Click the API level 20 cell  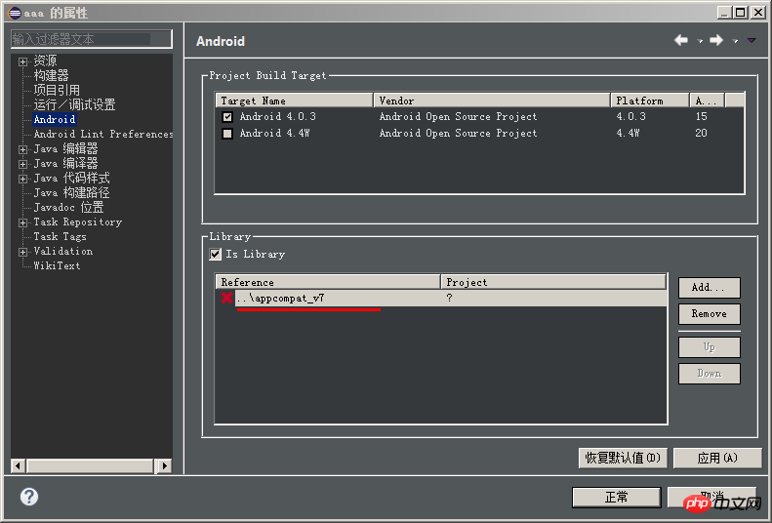point(701,134)
